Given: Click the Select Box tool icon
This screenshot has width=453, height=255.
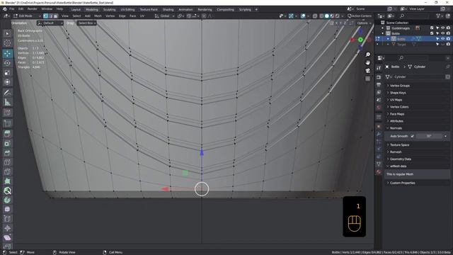Looking at the screenshot, I should tap(8, 33).
